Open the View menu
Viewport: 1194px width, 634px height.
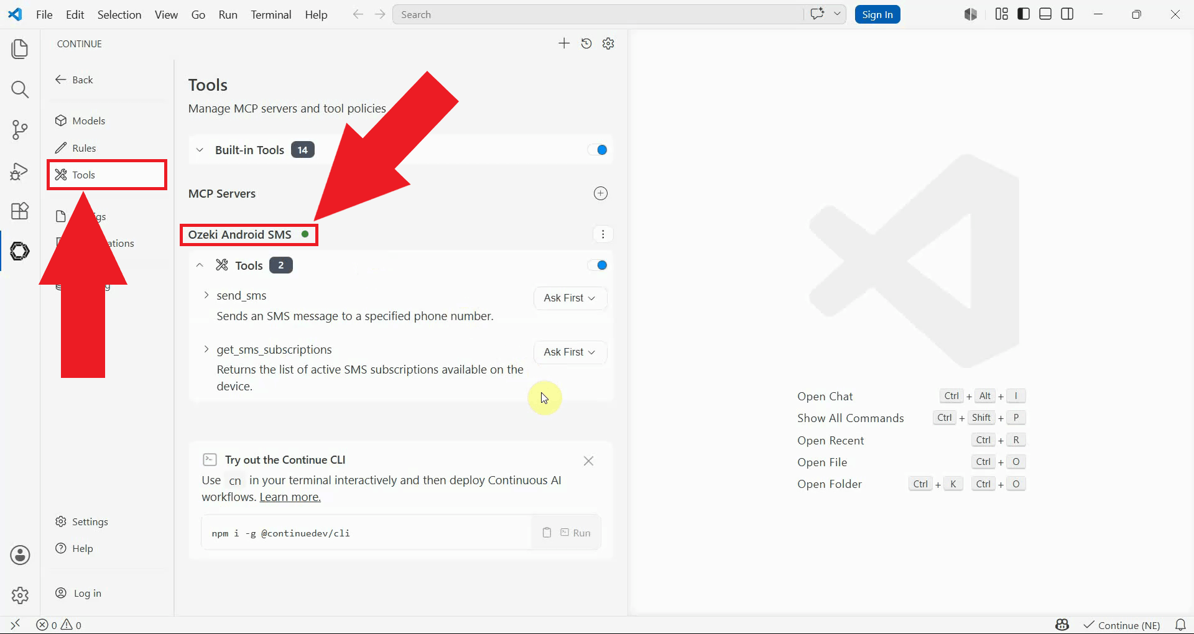coord(166,14)
